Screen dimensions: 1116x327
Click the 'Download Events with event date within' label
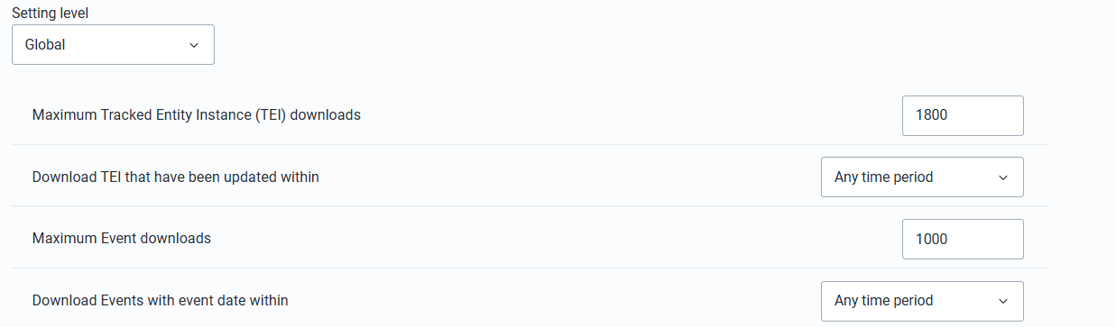point(161,300)
